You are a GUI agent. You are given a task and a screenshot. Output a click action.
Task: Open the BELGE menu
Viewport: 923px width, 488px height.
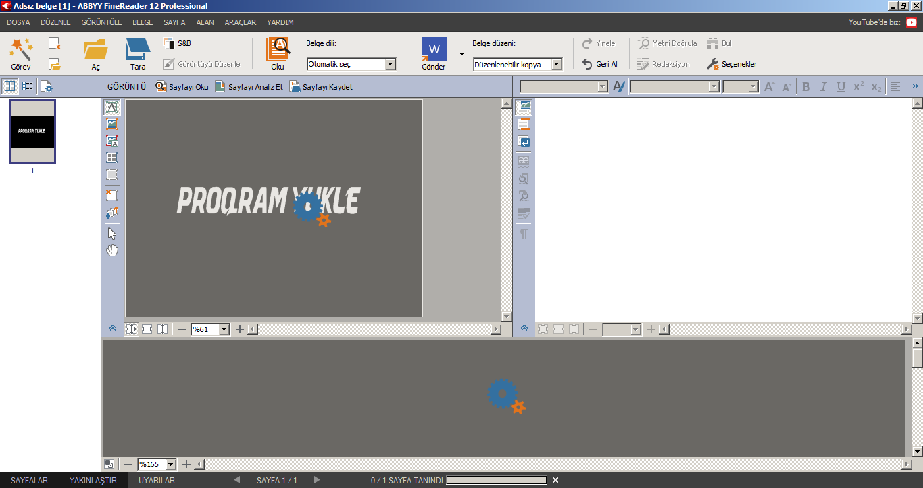(143, 22)
